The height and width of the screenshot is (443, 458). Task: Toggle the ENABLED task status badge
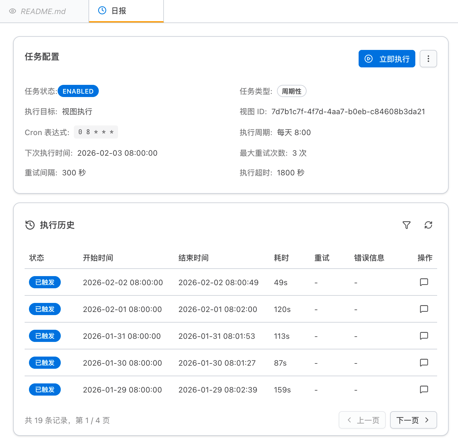[x=78, y=91]
